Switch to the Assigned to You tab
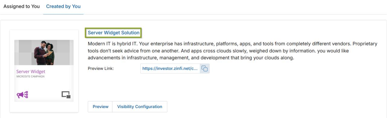This screenshot has width=387, height=118. (21, 6)
